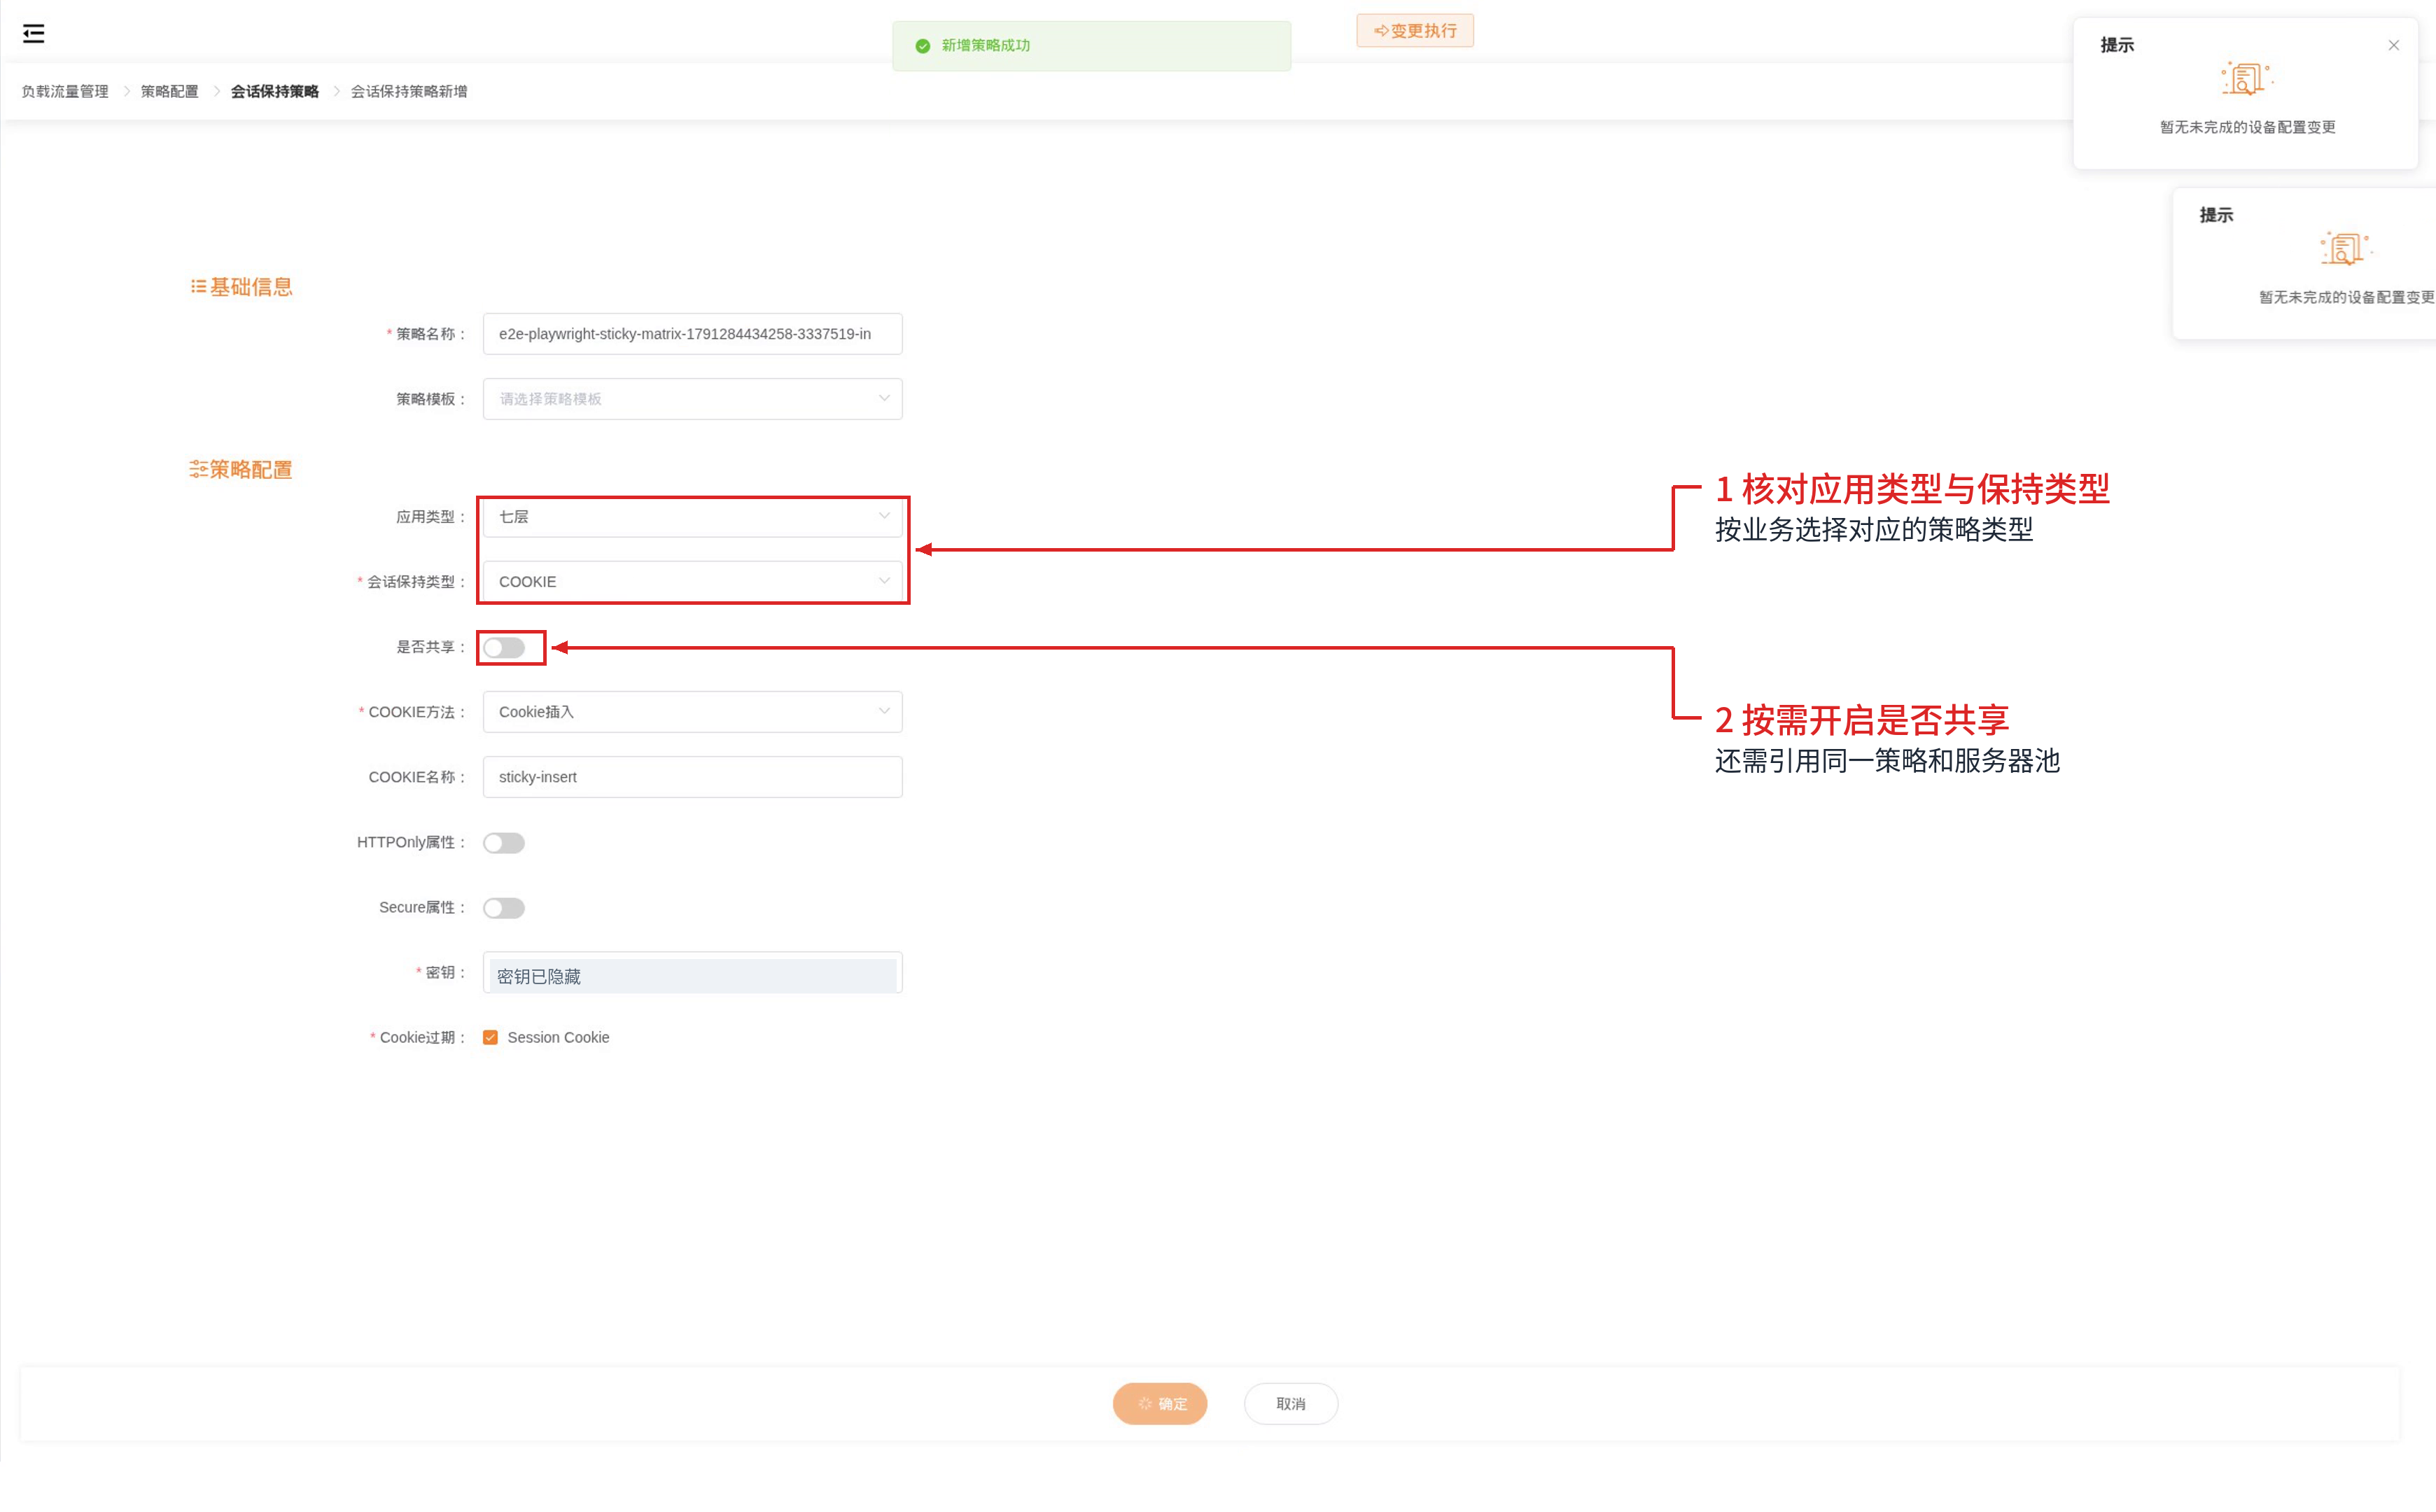Toggle the 是否共享 switch
The image size is (2436, 1512).
coord(503,648)
